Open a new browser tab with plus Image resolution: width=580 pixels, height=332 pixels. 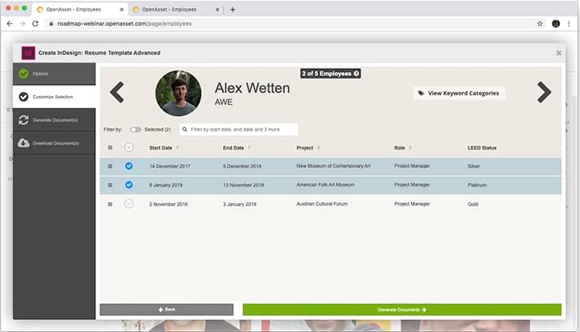tap(232, 10)
